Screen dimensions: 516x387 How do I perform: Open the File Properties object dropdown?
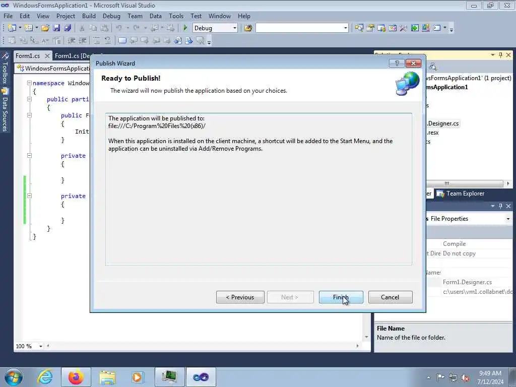click(x=508, y=219)
